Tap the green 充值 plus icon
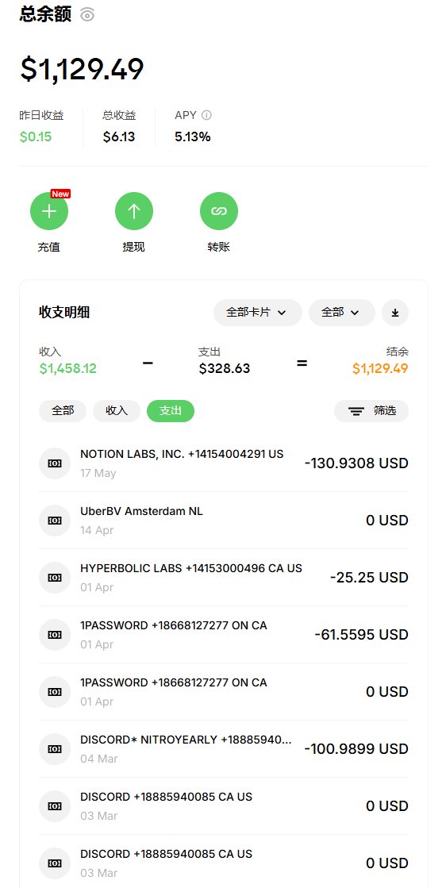Viewport: 446px width, 888px height. point(49,211)
